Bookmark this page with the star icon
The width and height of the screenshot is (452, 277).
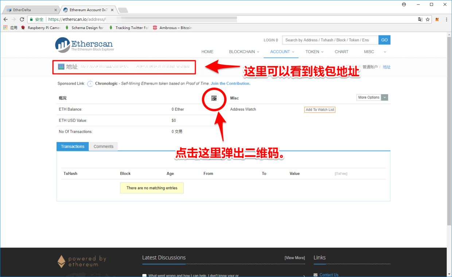click(428, 19)
